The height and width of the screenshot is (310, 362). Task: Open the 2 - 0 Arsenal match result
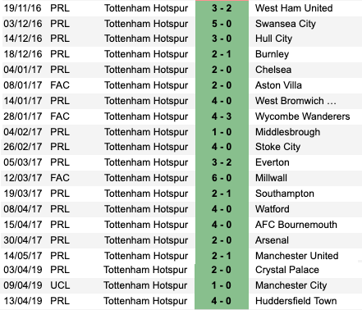222,240
